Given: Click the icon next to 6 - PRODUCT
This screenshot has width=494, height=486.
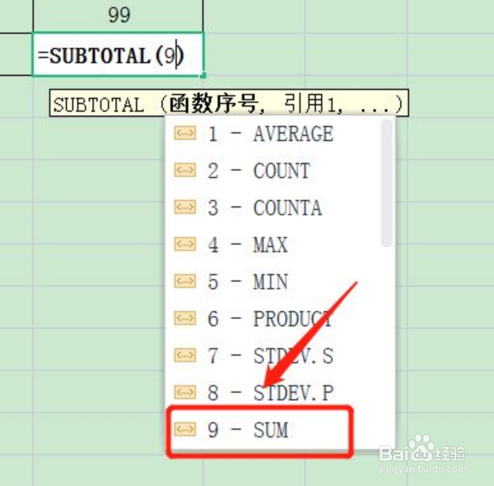Looking at the screenshot, I should pyautogui.click(x=185, y=318).
